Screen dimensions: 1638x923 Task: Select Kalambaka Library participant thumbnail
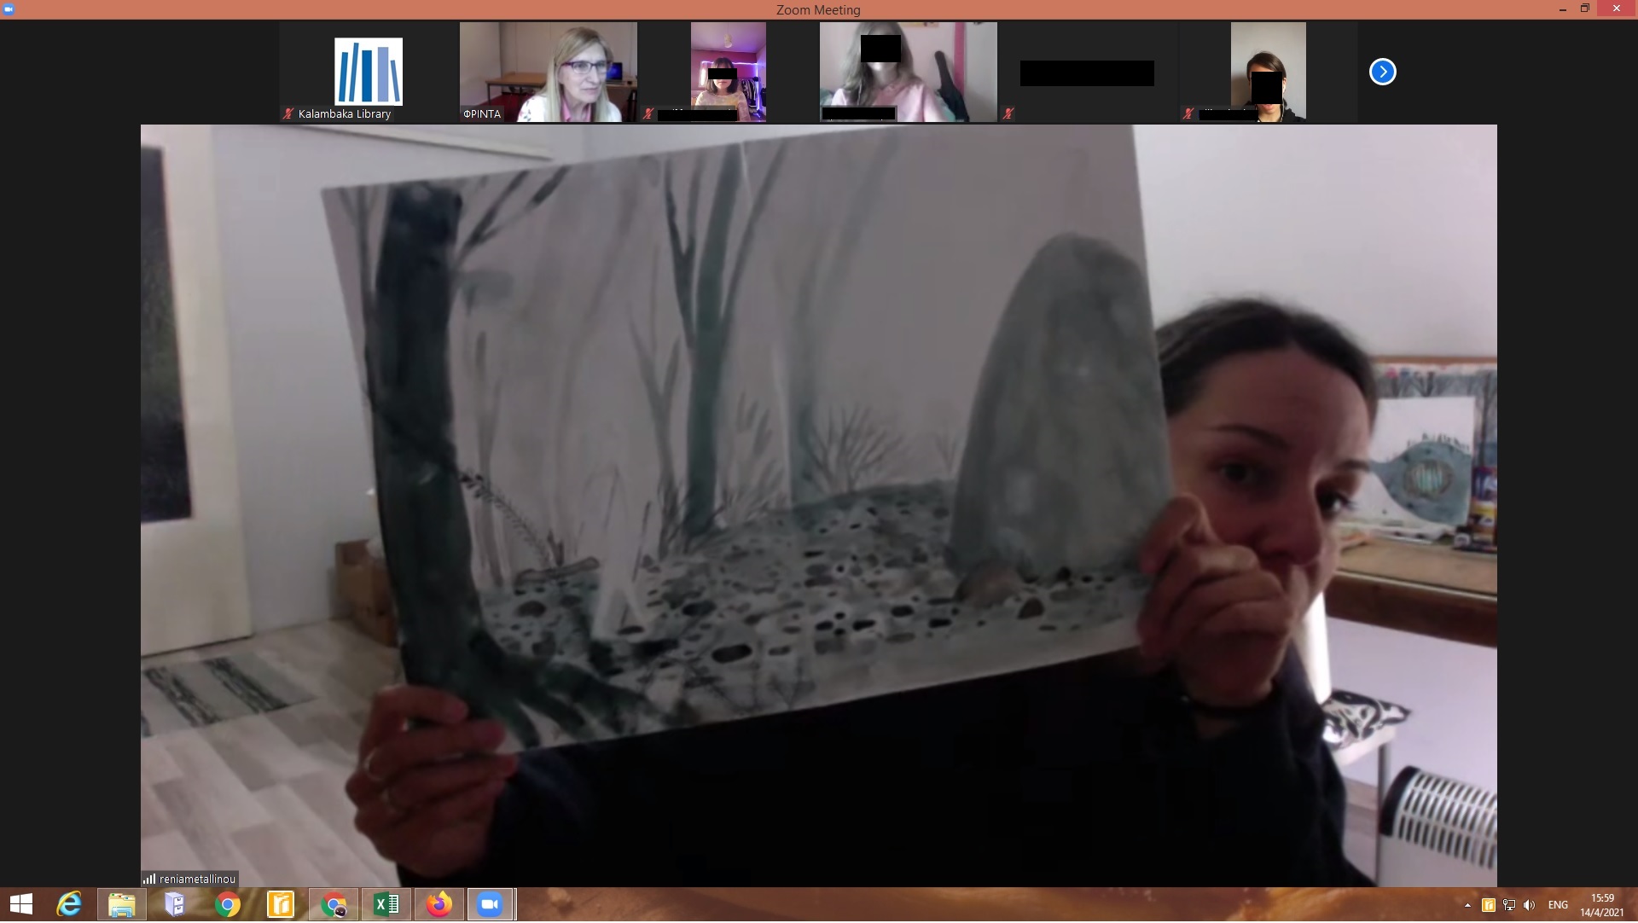coord(368,73)
